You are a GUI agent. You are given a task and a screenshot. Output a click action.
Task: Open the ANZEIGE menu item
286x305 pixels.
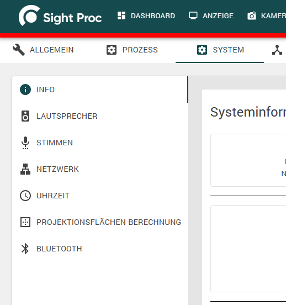pyautogui.click(x=218, y=16)
